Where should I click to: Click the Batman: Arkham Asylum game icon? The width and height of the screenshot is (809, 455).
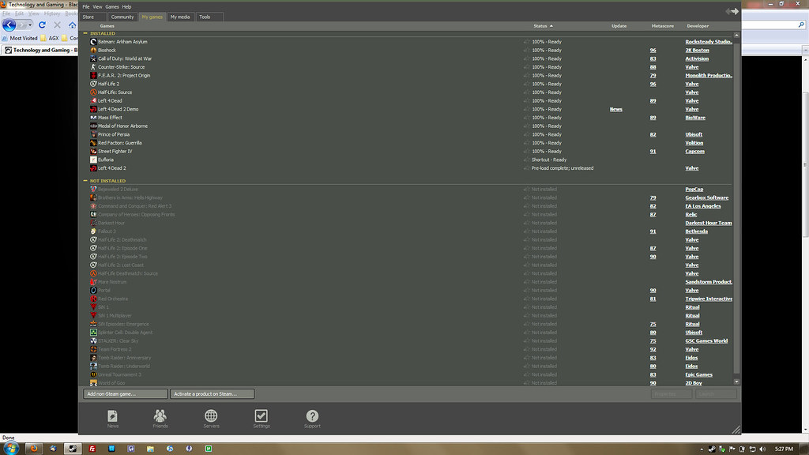click(93, 42)
